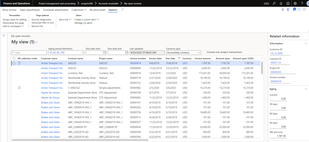This screenshot has width=309, height=142.
Task: Click the Office app icon in toolbar
Action: [x=288, y=10]
